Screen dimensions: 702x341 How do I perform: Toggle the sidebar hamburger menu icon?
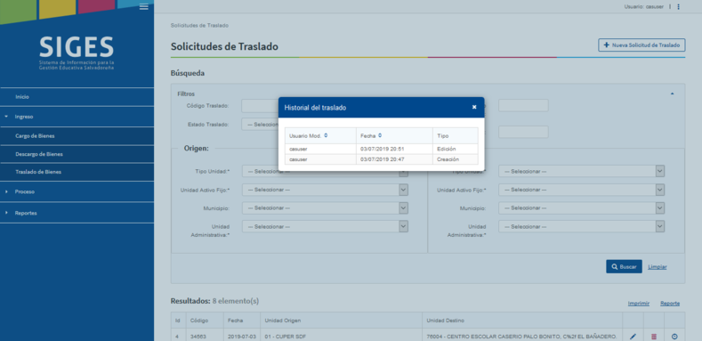click(144, 6)
